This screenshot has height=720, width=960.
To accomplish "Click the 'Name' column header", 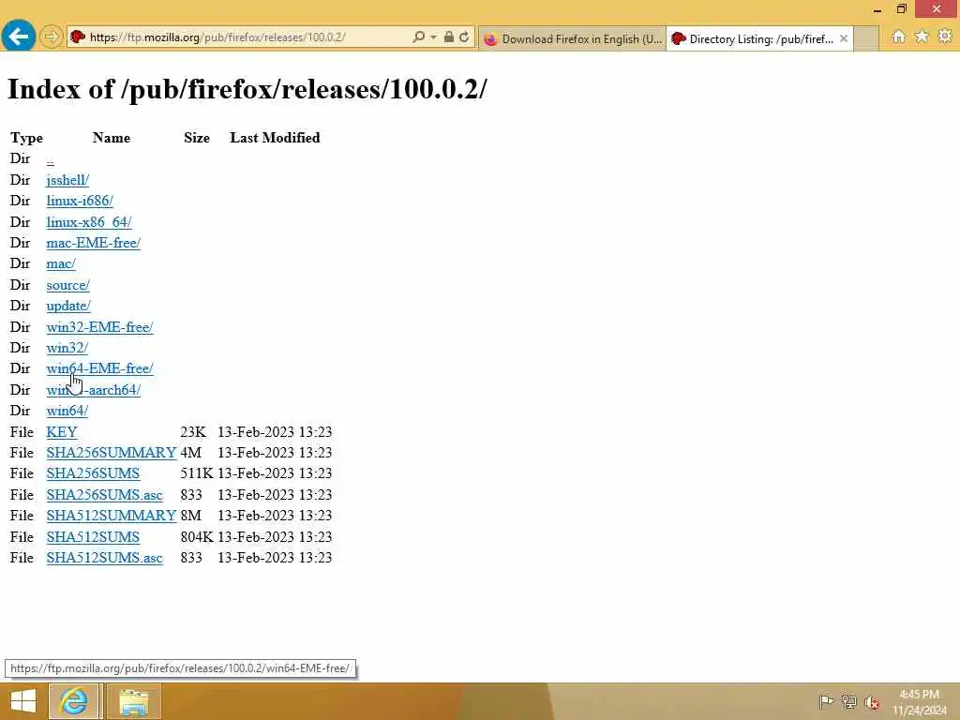I will click(112, 138).
